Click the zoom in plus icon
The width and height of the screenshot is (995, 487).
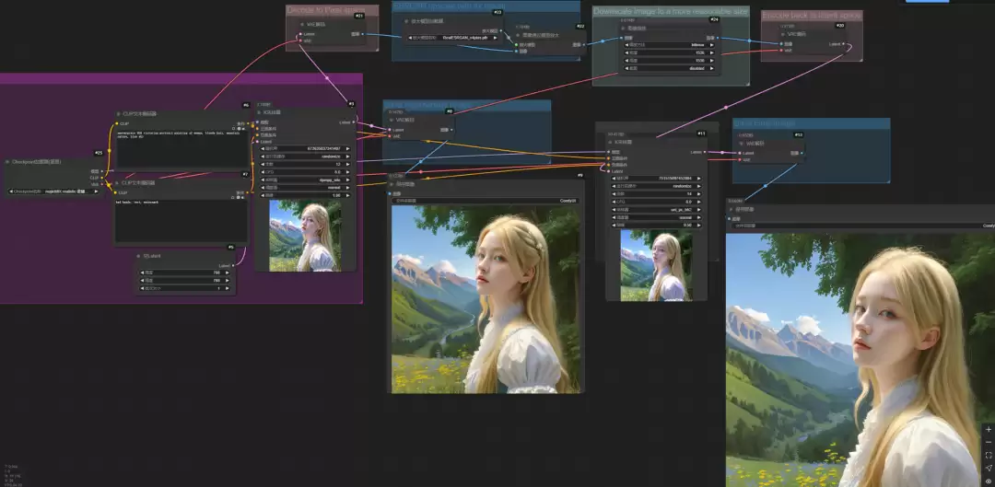tap(988, 429)
